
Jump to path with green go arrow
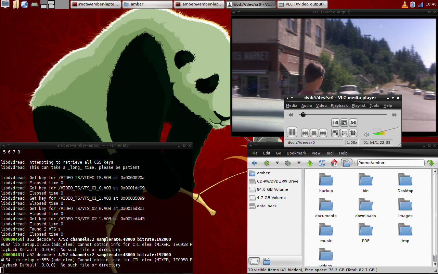click(431, 163)
